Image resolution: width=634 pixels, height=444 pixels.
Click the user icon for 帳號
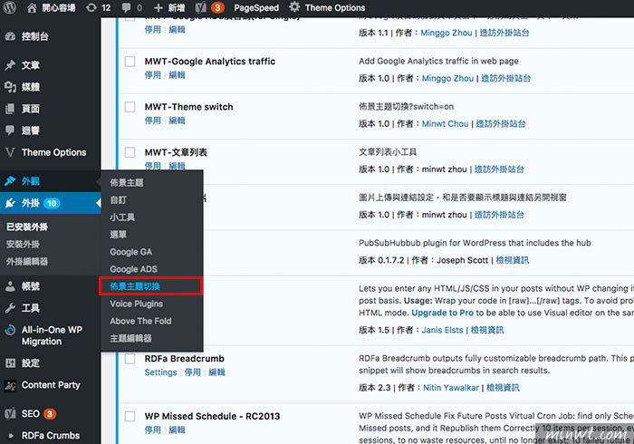click(x=10, y=286)
